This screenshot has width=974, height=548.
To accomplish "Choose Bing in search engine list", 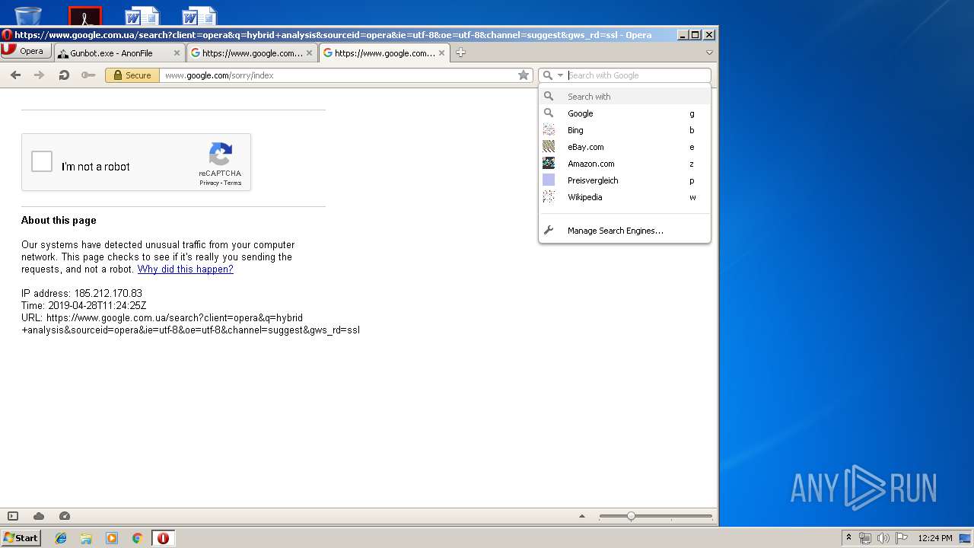I will click(x=624, y=130).
